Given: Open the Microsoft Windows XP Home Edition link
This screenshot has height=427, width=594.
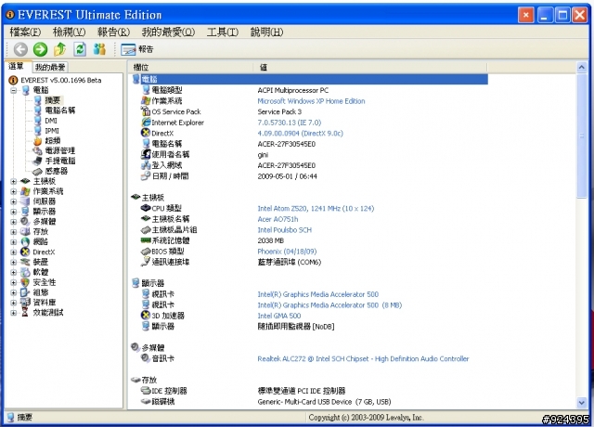Looking at the screenshot, I should [x=311, y=101].
